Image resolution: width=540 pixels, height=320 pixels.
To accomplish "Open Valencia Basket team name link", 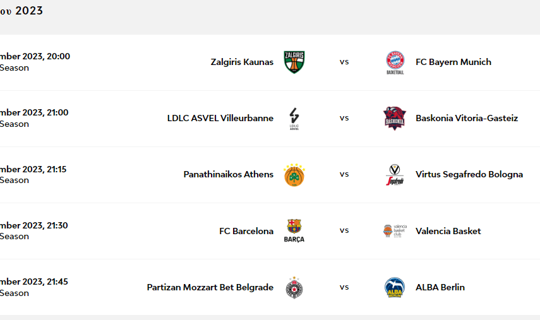I will [x=448, y=231].
